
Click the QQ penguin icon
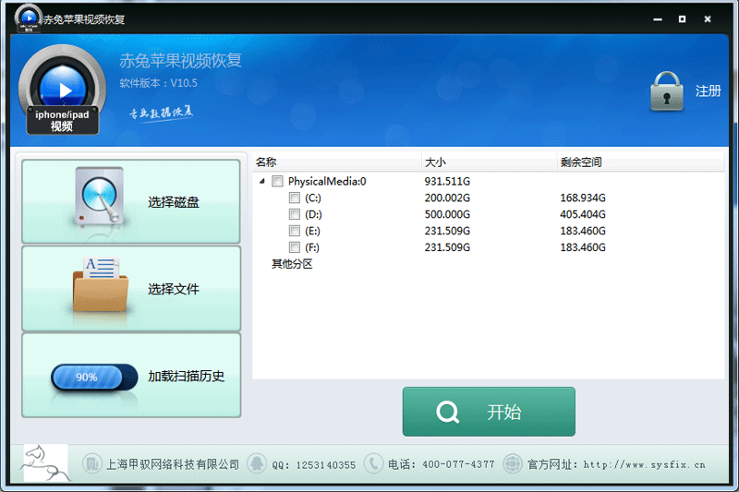257,463
